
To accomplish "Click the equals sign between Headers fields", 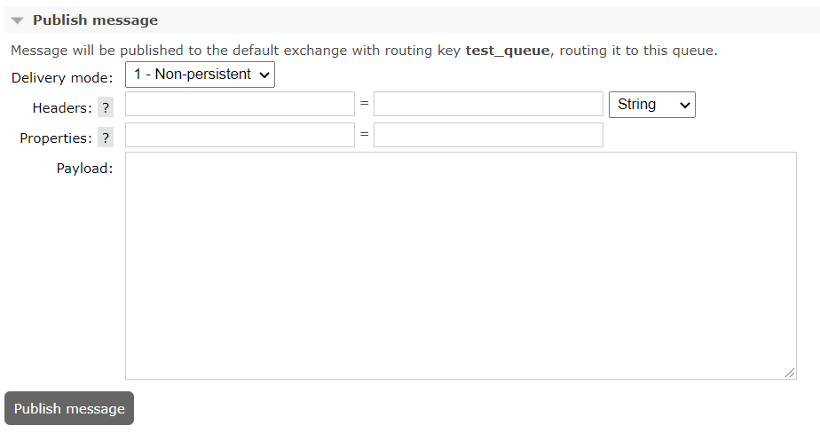I will pos(365,104).
